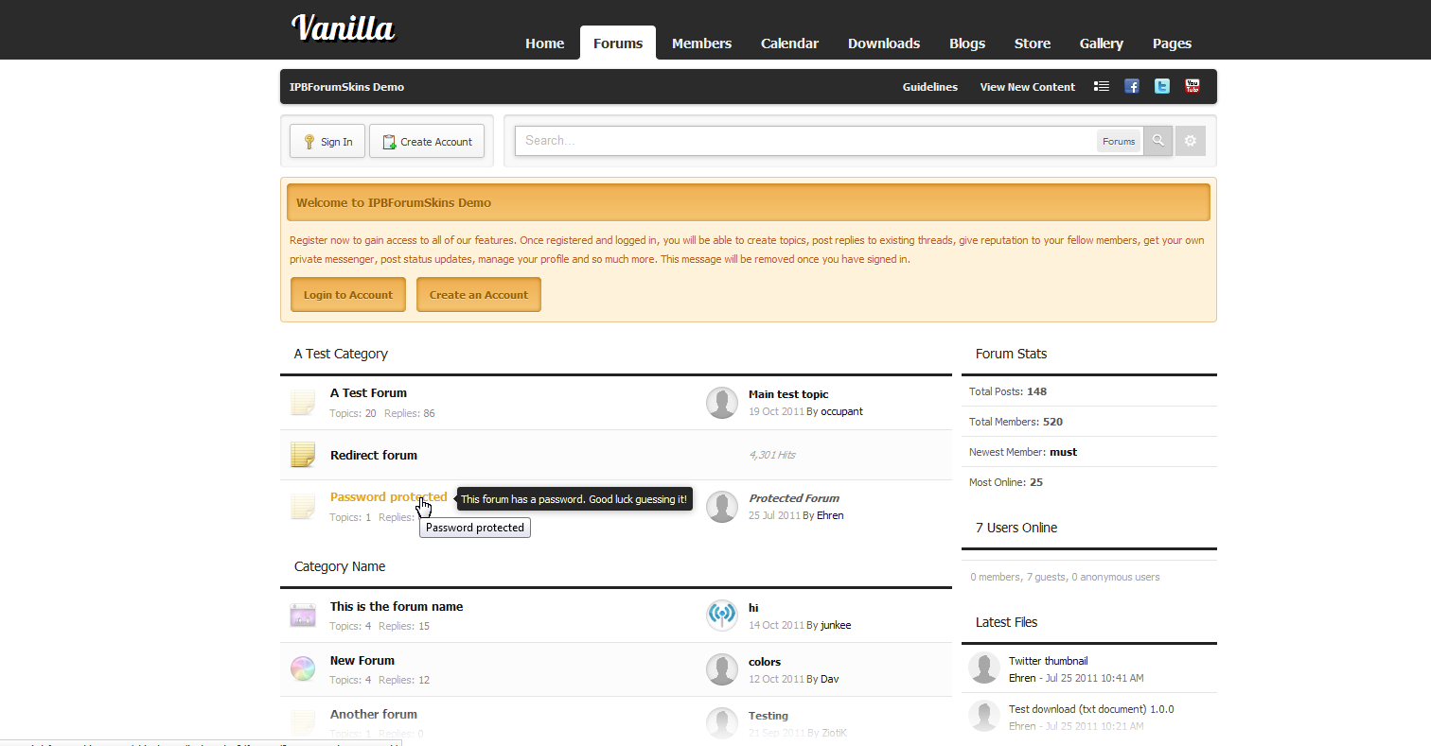
Task: Switch to the Calendar tab
Action: pos(789,43)
